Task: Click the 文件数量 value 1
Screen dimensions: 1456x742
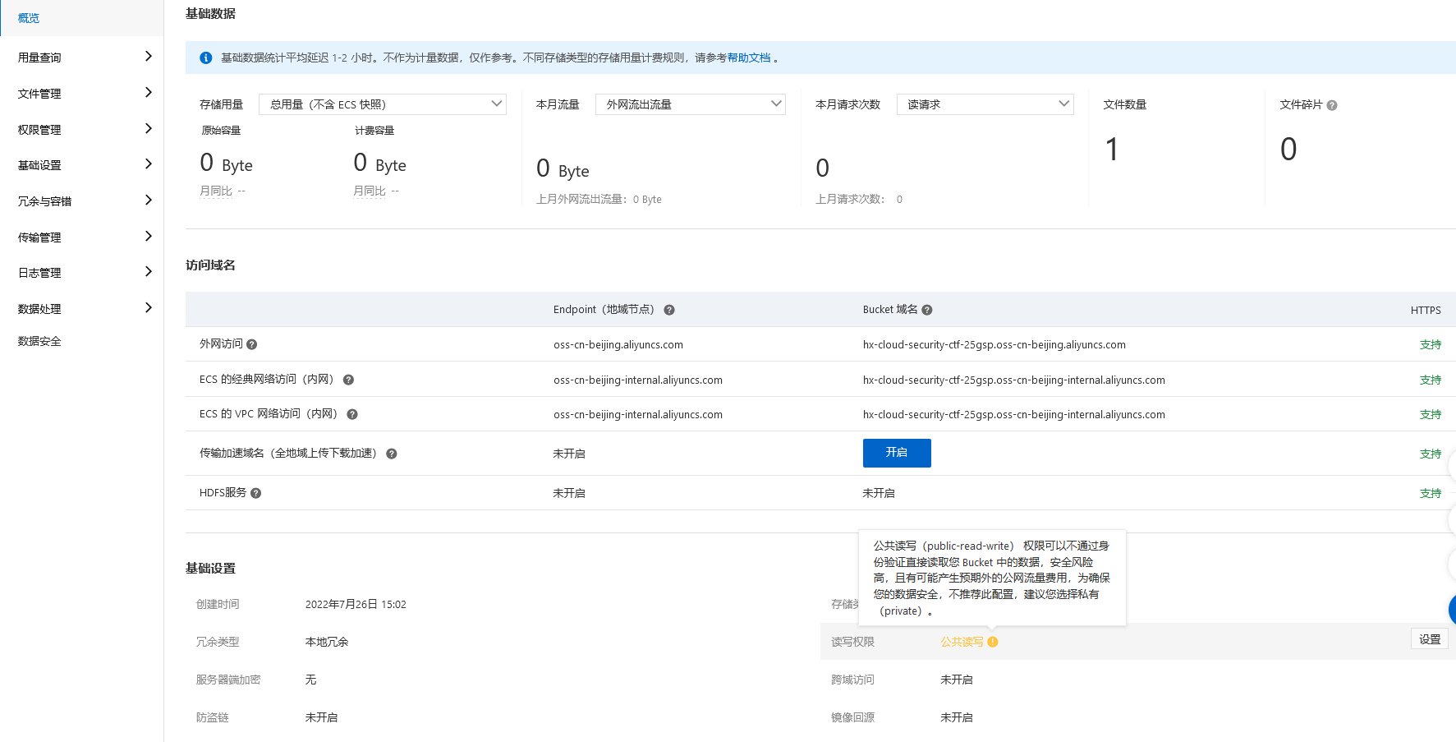Action: [x=1112, y=150]
